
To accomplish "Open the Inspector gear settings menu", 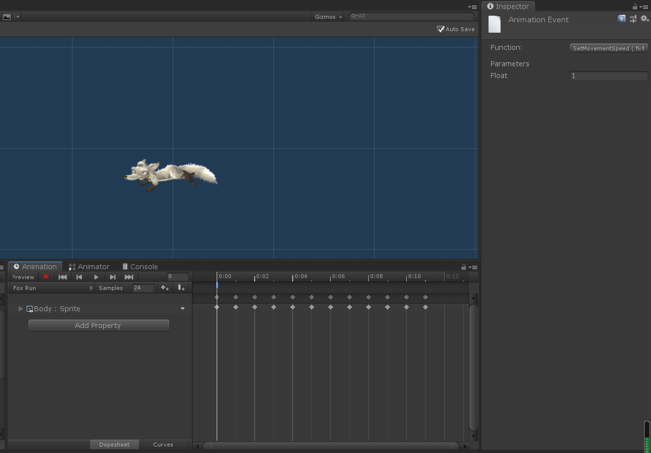I will 645,19.
